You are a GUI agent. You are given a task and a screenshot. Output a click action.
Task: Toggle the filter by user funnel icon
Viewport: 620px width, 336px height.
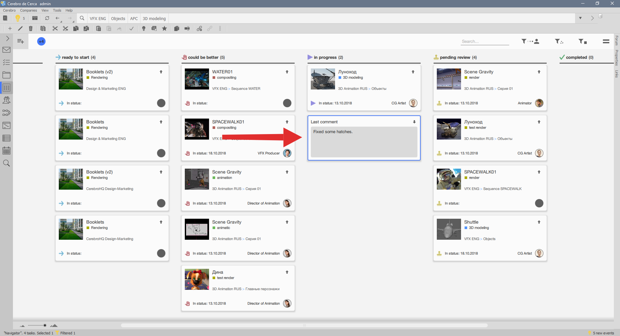click(x=530, y=41)
